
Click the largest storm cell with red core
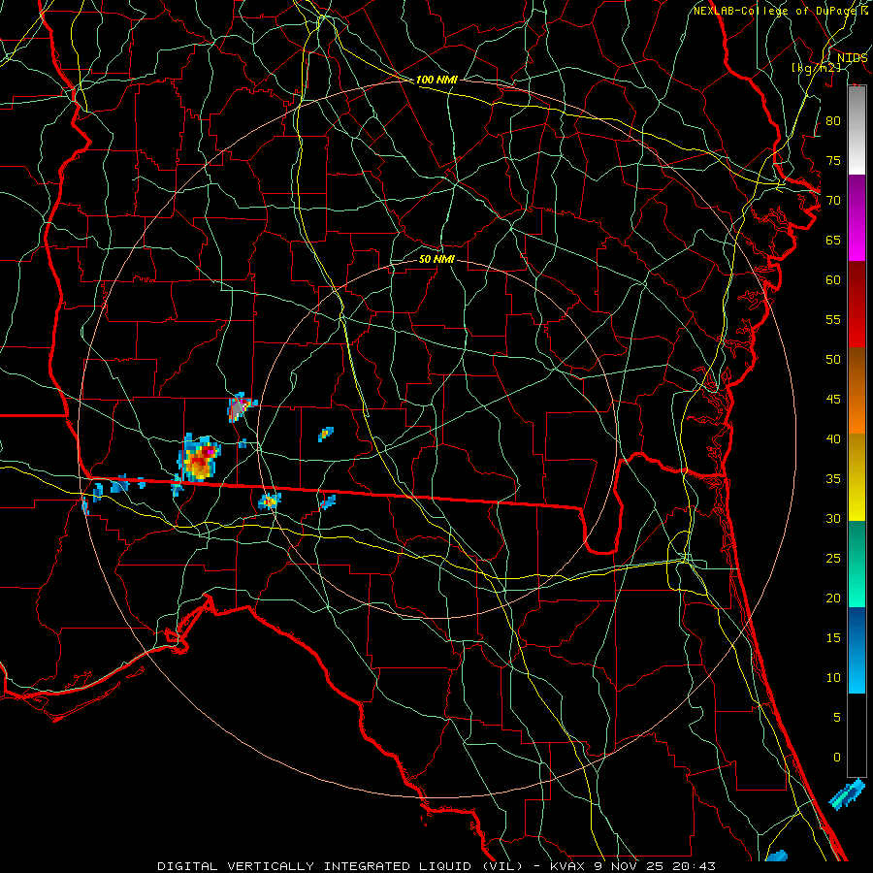(x=199, y=459)
